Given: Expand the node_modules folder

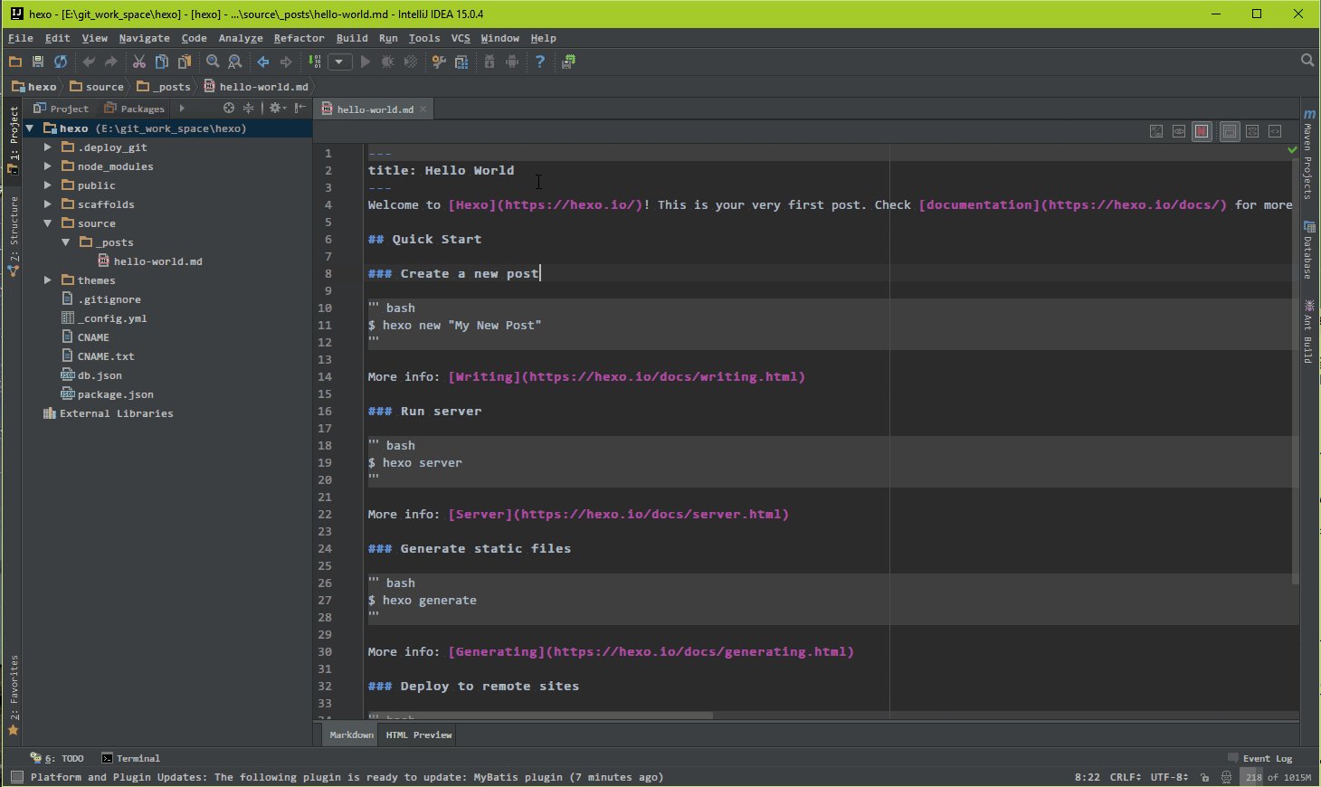Looking at the screenshot, I should (x=48, y=166).
